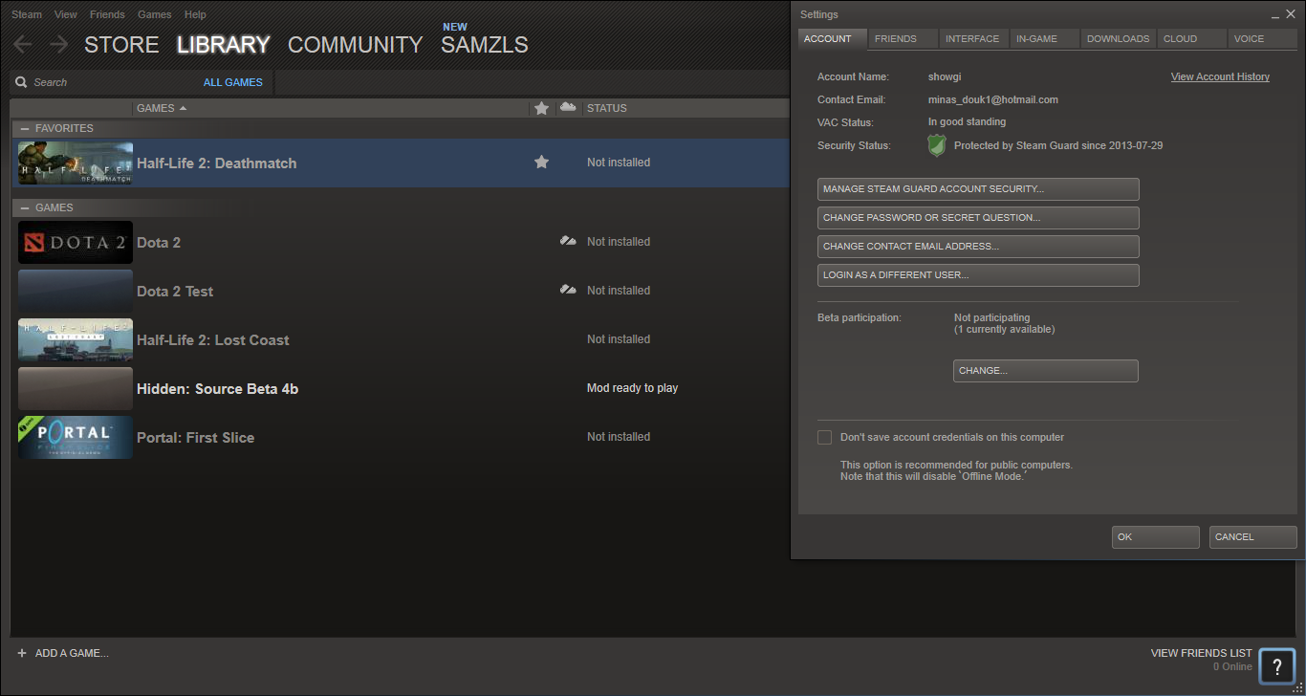Viewport: 1306px width, 696px height.
Task: Open the Help menu
Action: pyautogui.click(x=195, y=14)
